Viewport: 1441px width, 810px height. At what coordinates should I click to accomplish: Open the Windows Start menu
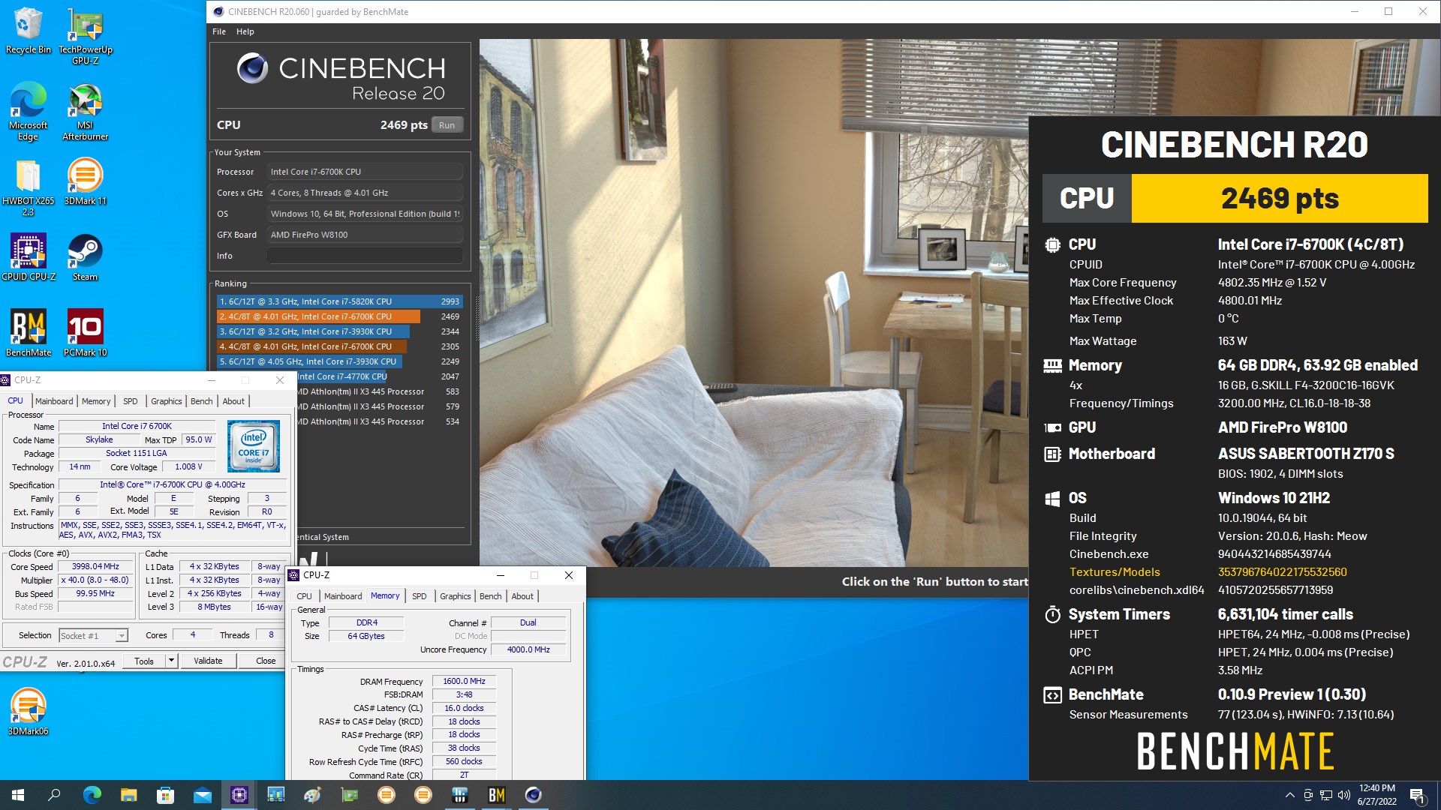coord(18,795)
